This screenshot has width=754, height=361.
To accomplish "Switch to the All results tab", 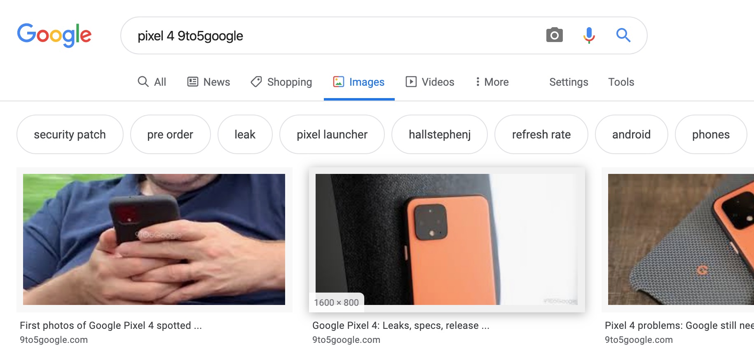I will pyautogui.click(x=152, y=82).
